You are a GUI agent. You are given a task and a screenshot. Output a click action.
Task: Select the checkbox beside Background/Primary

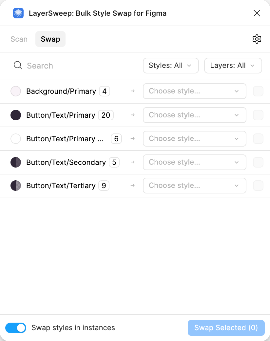pos(258,91)
